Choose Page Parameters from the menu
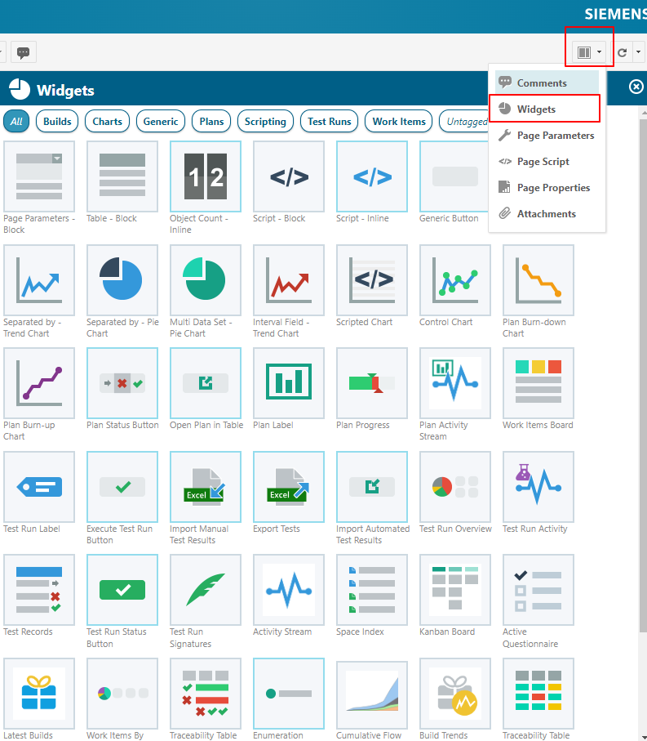 click(555, 136)
